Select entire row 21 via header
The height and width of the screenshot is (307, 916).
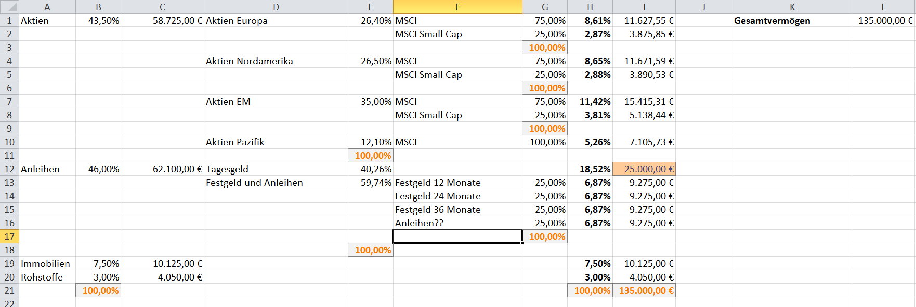pyautogui.click(x=9, y=290)
